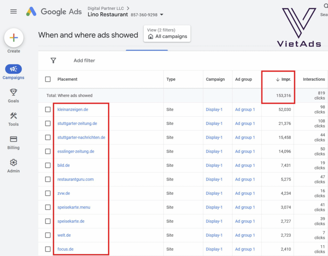Viewport: 328px width, 256px height.
Task: Open the restaurantguru.com placement link
Action: pyautogui.click(x=76, y=179)
